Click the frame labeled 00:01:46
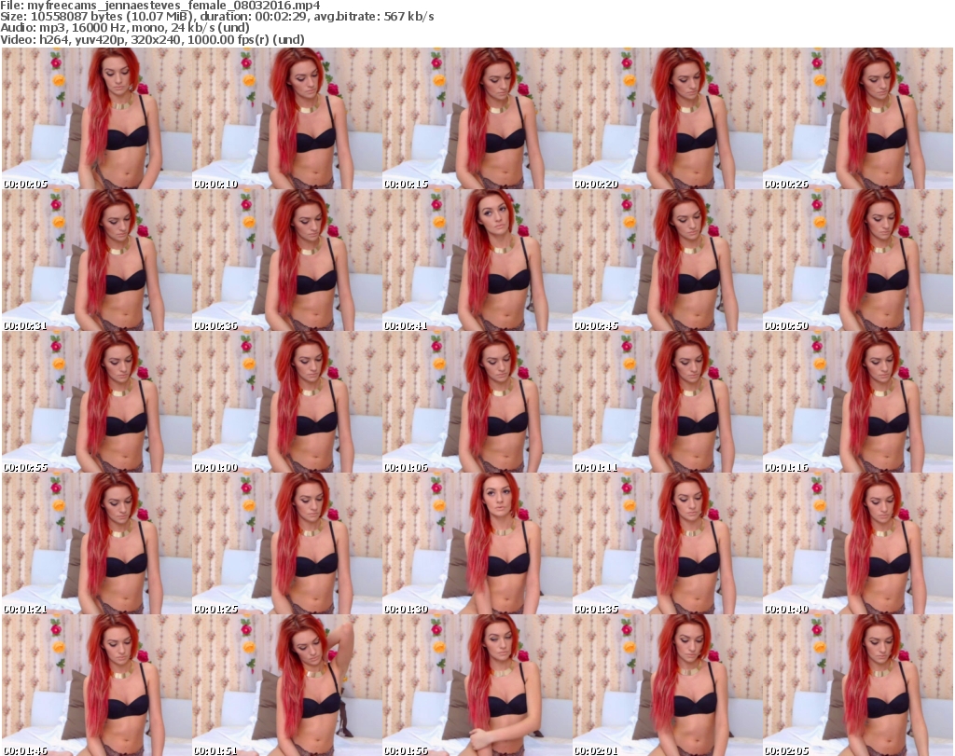This screenshot has height=756, width=955. coord(96,685)
